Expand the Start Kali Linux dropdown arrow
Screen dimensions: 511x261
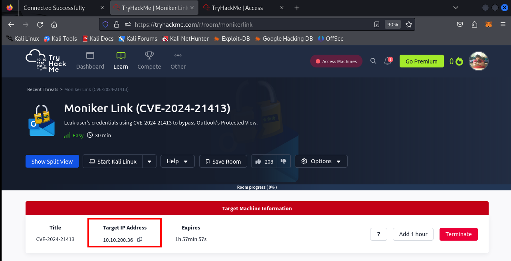(x=149, y=161)
